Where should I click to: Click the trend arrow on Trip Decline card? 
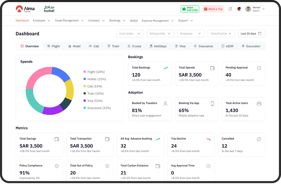click(x=208, y=139)
